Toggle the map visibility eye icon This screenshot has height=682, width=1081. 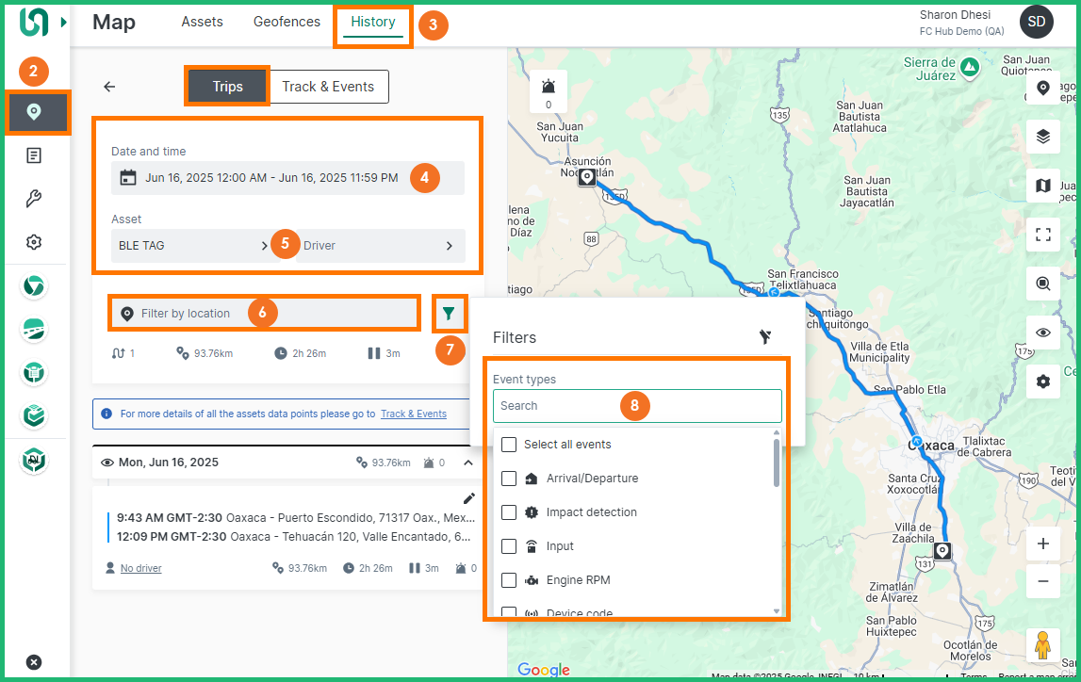point(1042,333)
